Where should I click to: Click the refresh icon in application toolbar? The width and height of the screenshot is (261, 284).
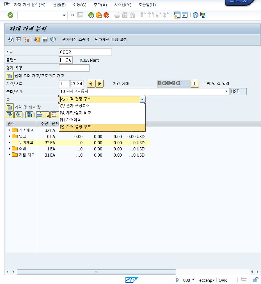[x=10, y=40]
